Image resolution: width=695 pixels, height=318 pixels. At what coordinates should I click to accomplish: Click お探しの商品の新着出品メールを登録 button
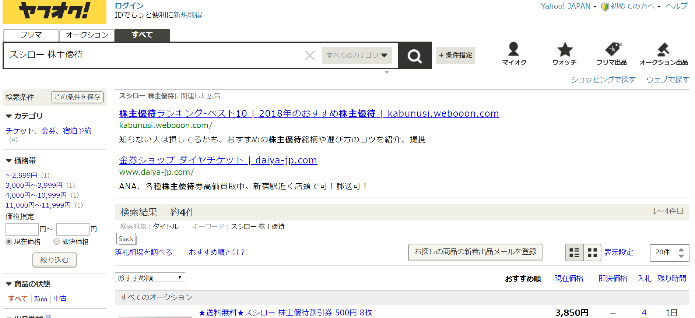coord(475,252)
